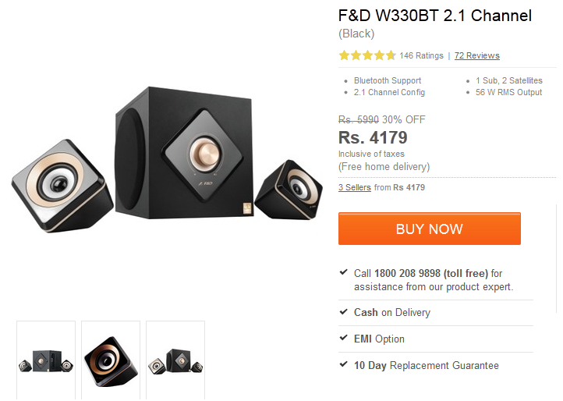This screenshot has height=401, width=563.
Task: Click the EMI Option text
Action: [379, 339]
